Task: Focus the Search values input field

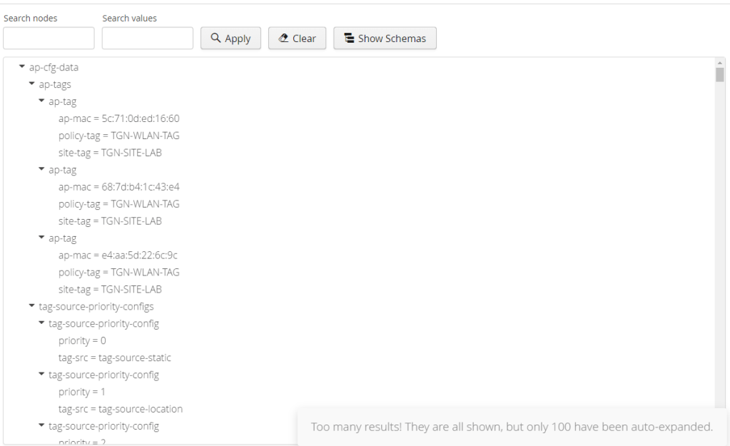Action: pyautogui.click(x=147, y=39)
